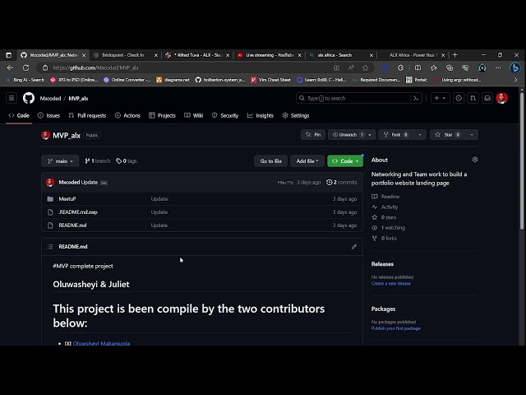Open the create new plus dropdown

pos(440,98)
